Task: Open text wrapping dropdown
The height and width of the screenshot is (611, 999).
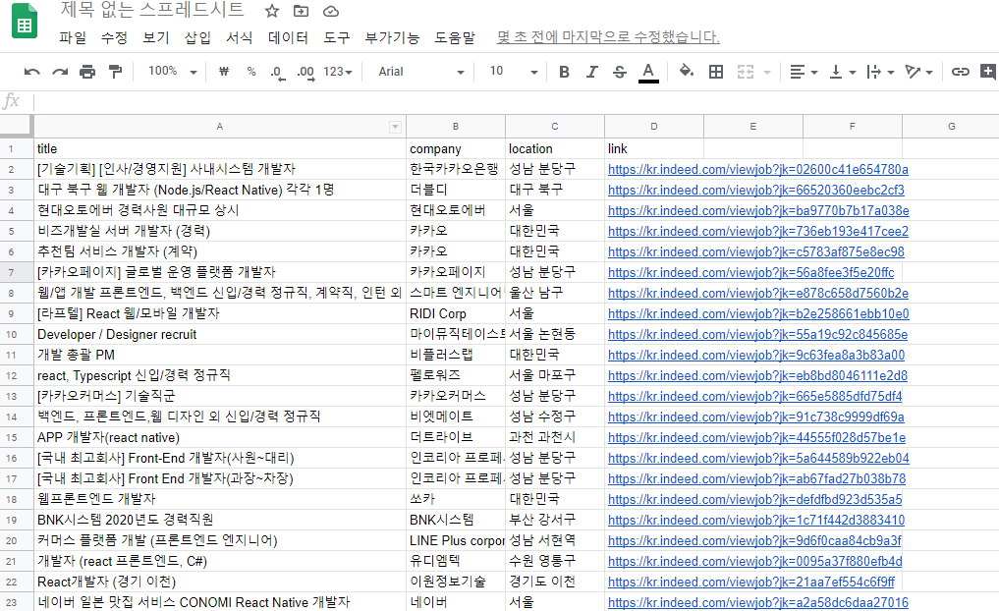Action: [880, 72]
